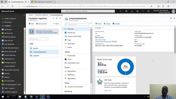The image size is (176, 99).
Task: Focus the Filter by name field
Action: pos(38,39)
